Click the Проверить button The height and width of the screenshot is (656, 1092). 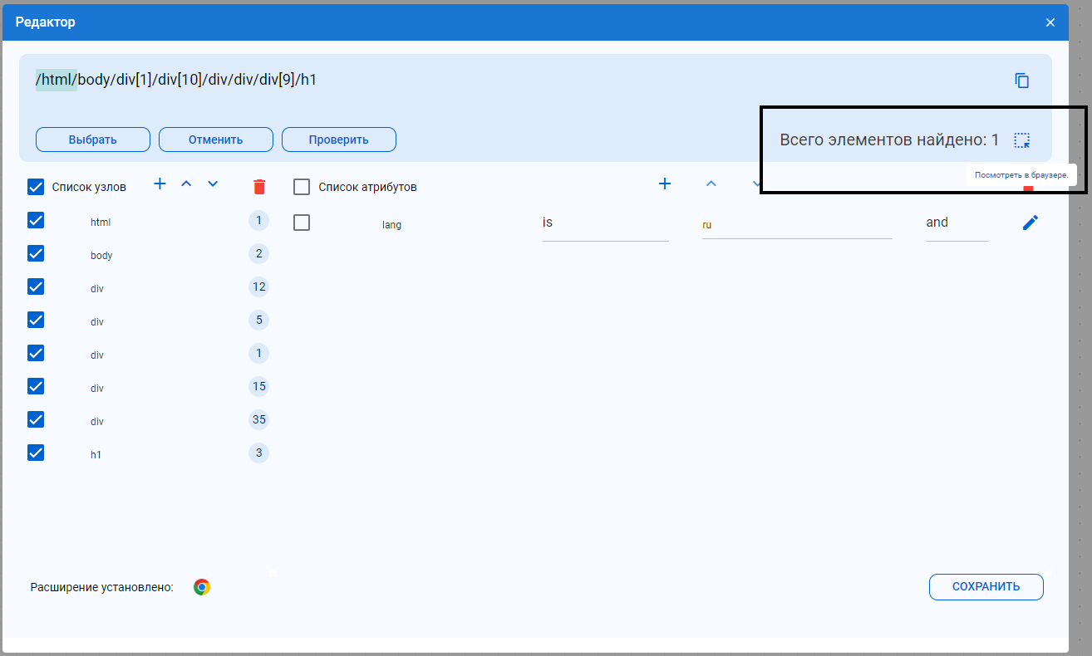[x=339, y=140]
